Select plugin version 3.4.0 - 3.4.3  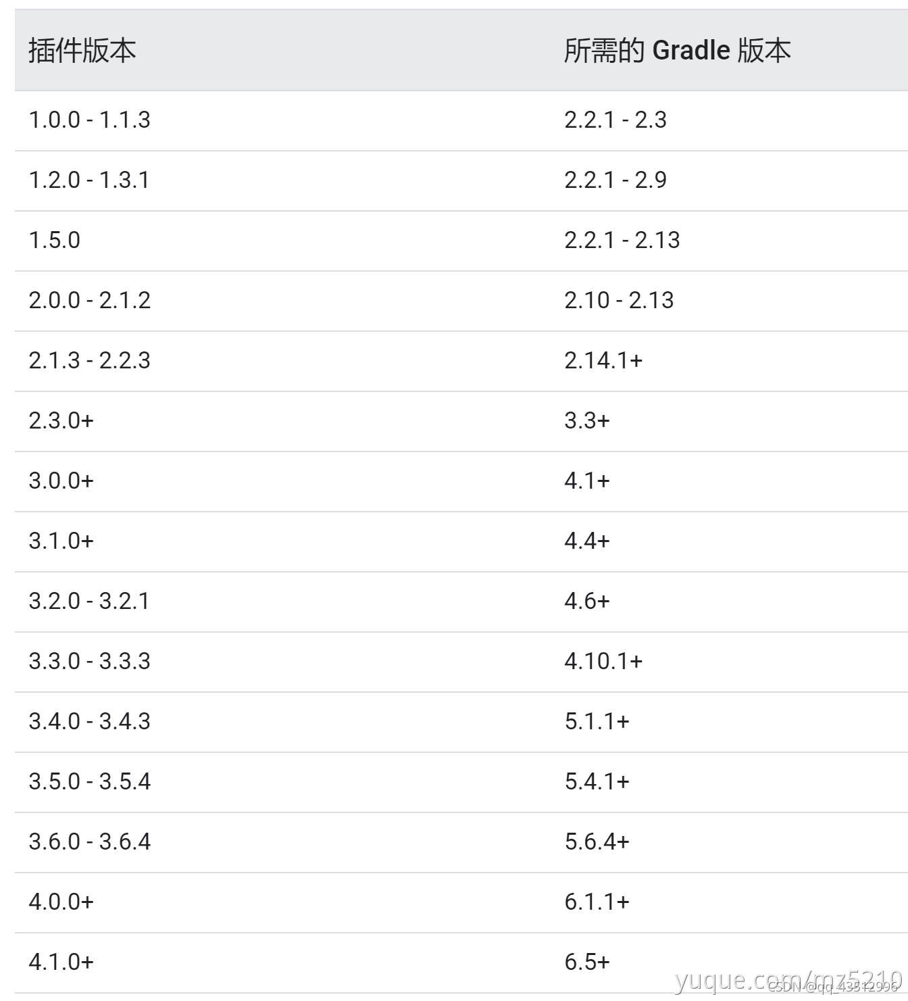click(x=89, y=721)
